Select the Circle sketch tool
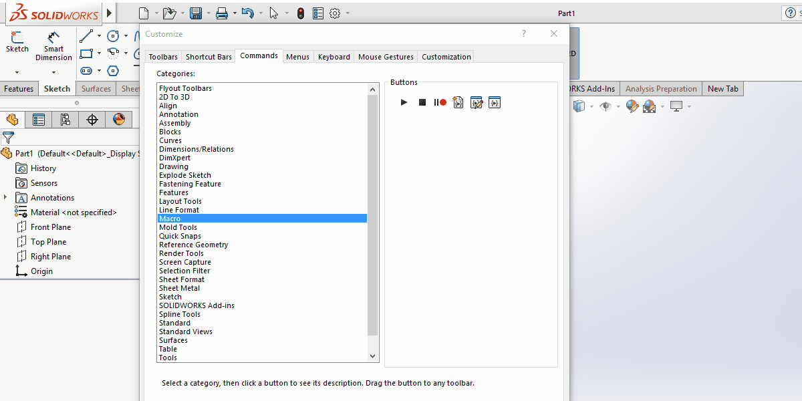Image resolution: width=802 pixels, height=401 pixels. coord(113,35)
